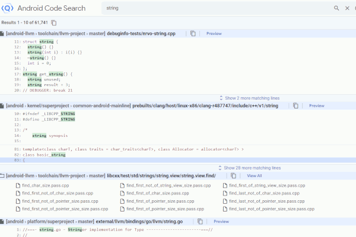The width and height of the screenshot is (356, 237).
Task: Click folder icon beside string.view.find result
Action: [2, 176]
